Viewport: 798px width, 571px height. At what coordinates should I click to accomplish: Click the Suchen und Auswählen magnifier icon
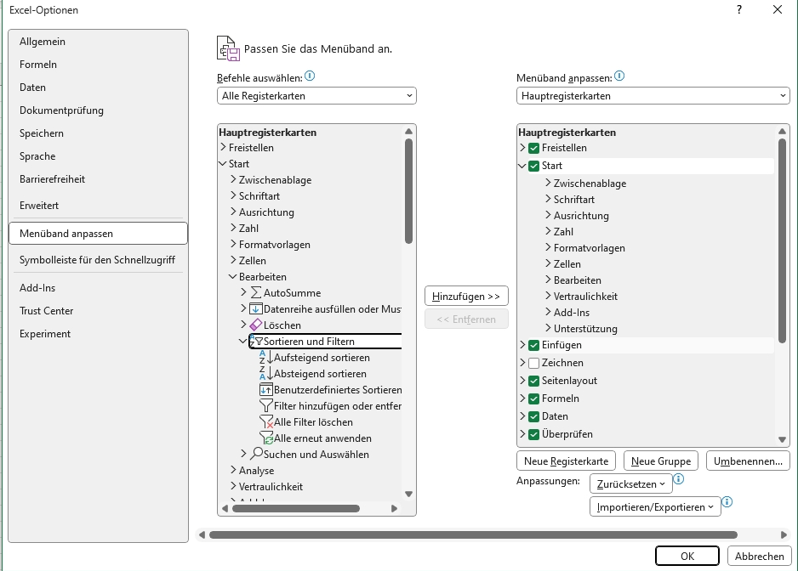point(257,454)
